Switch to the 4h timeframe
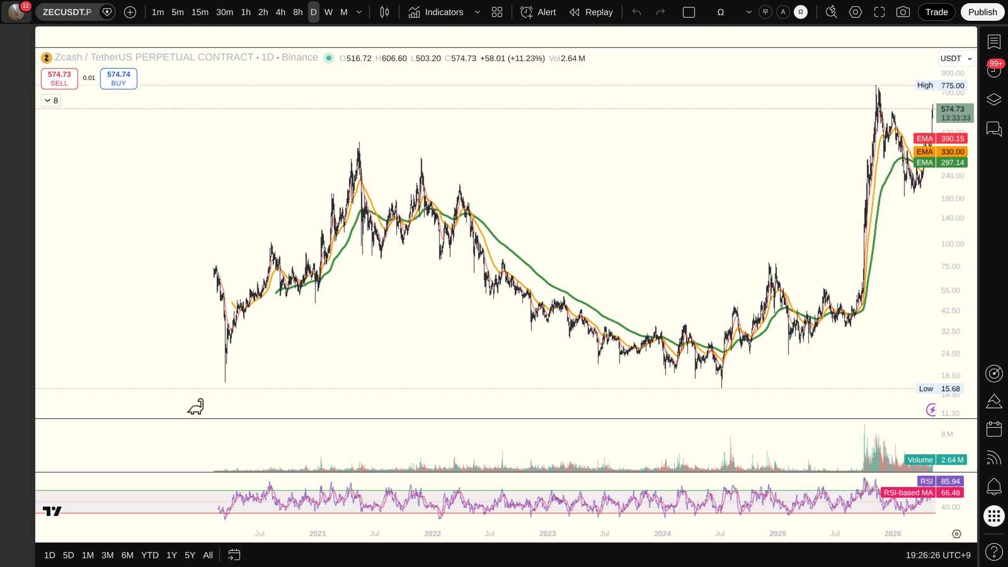The width and height of the screenshot is (1008, 567). 280,12
